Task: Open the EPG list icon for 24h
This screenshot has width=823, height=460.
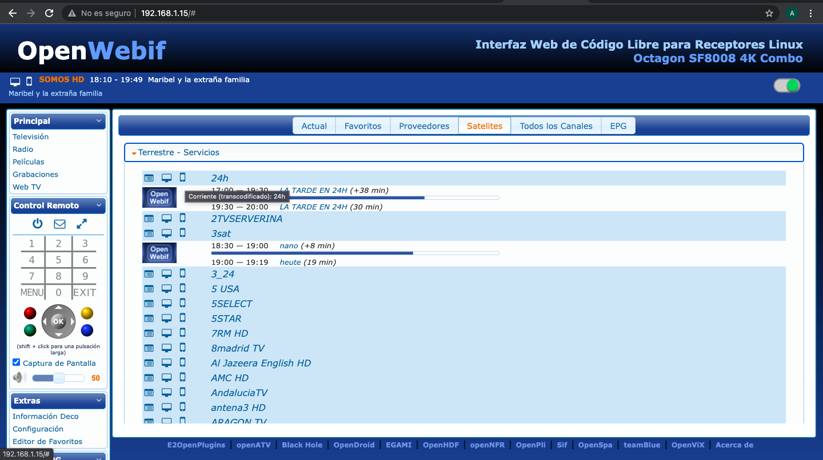Action: 149,178
